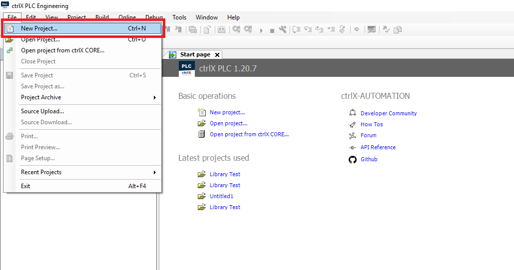This screenshot has width=514, height=270.
Task: Open the Tools menu
Action: pos(179,17)
